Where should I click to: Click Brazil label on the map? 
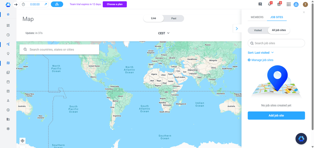pyautogui.click(x=121, y=96)
